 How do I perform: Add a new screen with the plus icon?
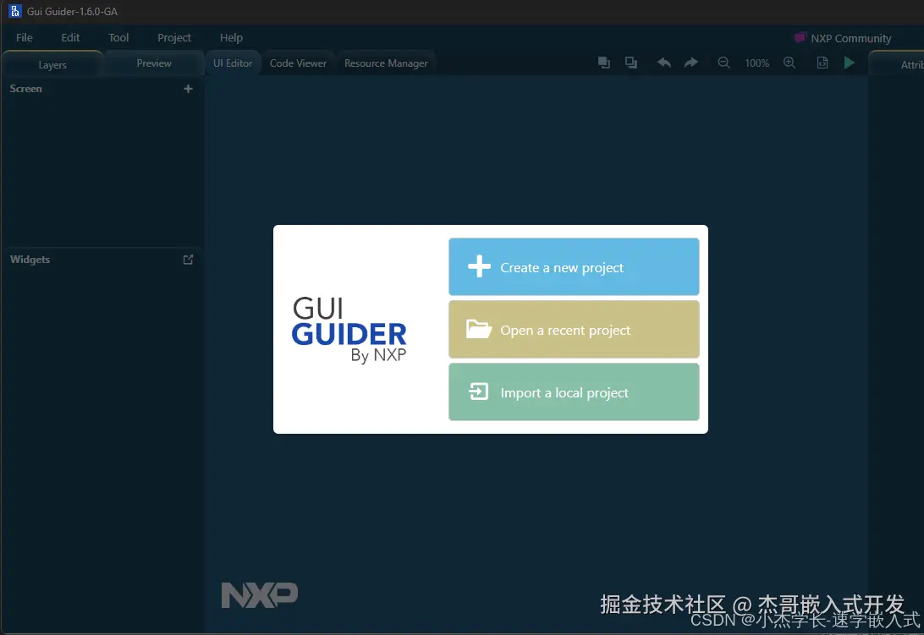coord(188,88)
